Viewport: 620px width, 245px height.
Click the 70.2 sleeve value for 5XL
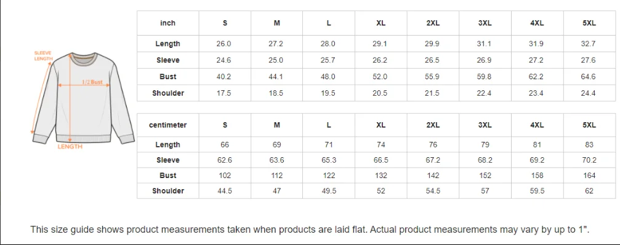pyautogui.click(x=589, y=160)
